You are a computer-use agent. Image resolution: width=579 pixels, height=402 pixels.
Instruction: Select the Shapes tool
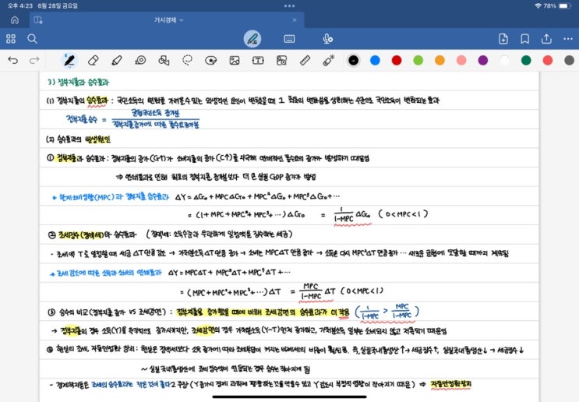coord(164,60)
